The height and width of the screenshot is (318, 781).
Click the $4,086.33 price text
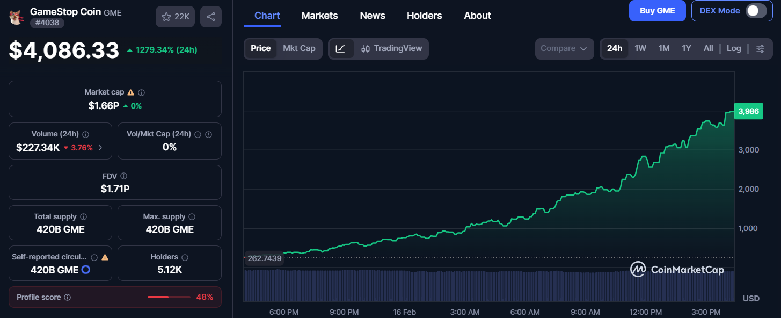click(64, 50)
